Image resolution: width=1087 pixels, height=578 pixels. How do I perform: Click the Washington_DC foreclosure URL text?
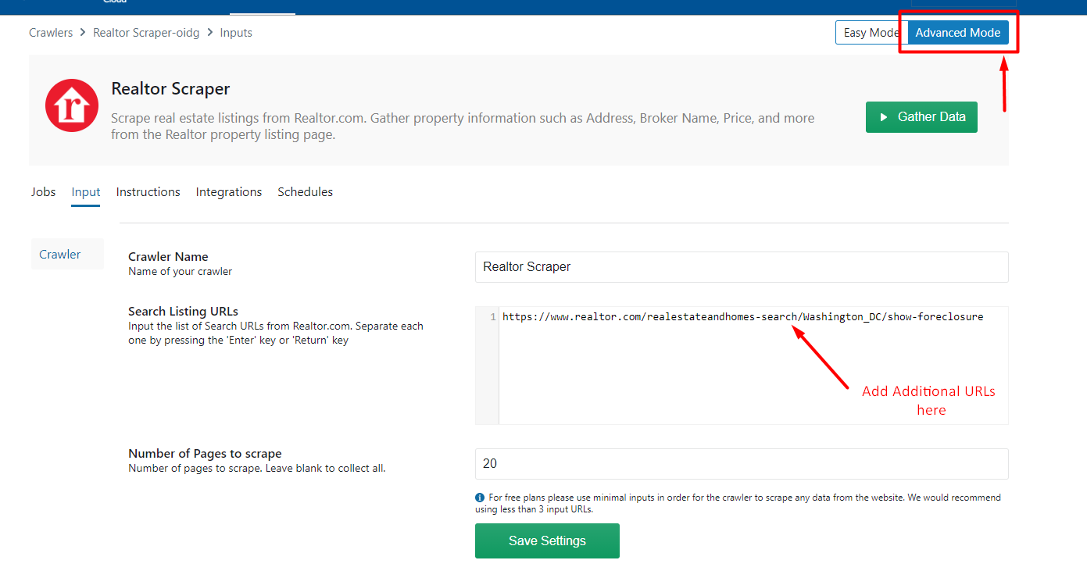[742, 317]
